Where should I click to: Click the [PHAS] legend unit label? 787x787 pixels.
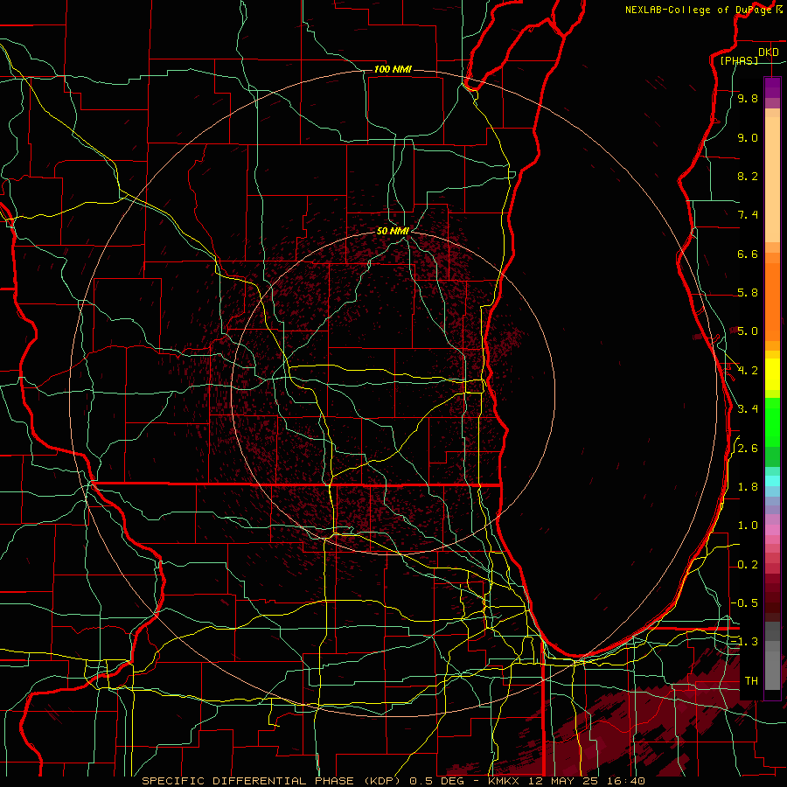click(739, 61)
